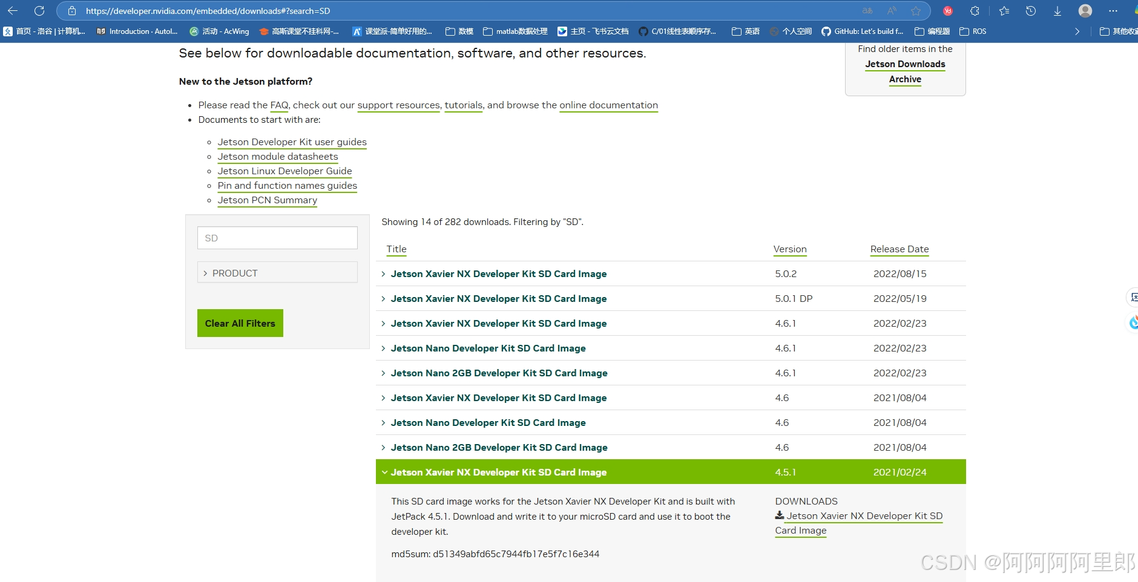1138x582 pixels.
Task: Open Pin and function names guides link
Action: pos(288,186)
